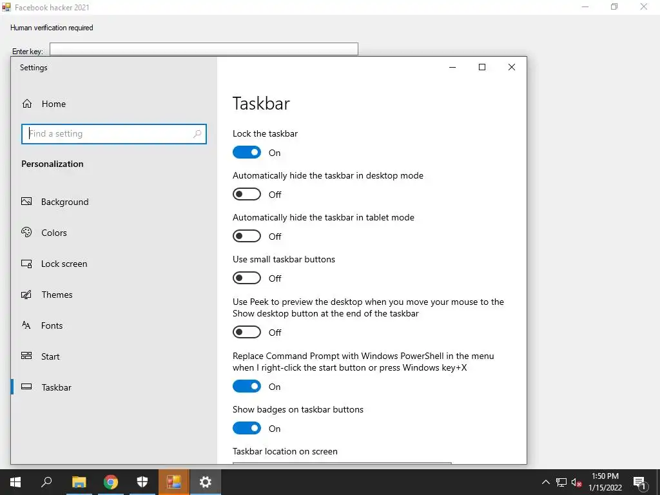Screen dimensions: 660x495
Task: Turn off Show badges on taskbar buttons
Action: click(247, 428)
